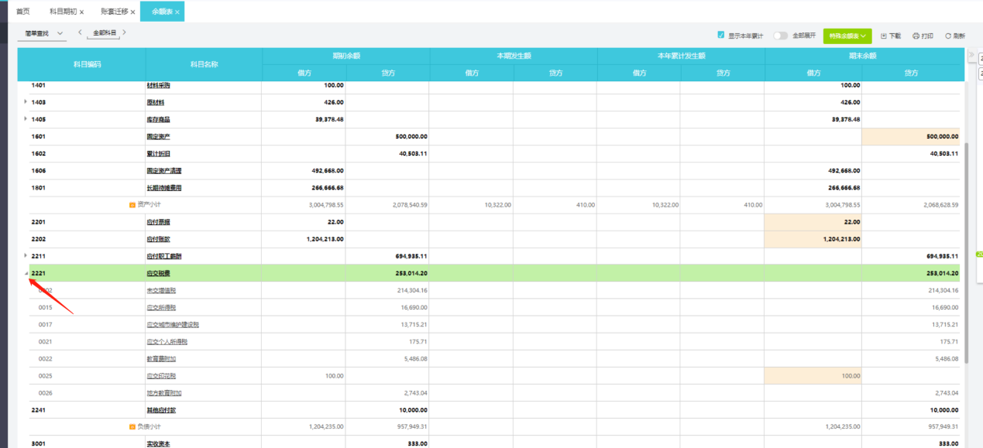Go to next account with right arrow

click(x=125, y=32)
